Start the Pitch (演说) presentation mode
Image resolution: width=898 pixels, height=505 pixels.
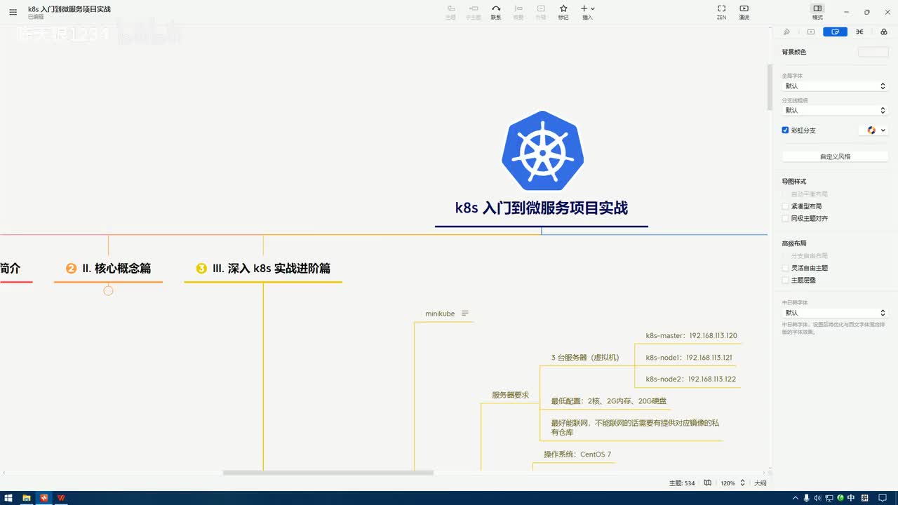(x=744, y=12)
